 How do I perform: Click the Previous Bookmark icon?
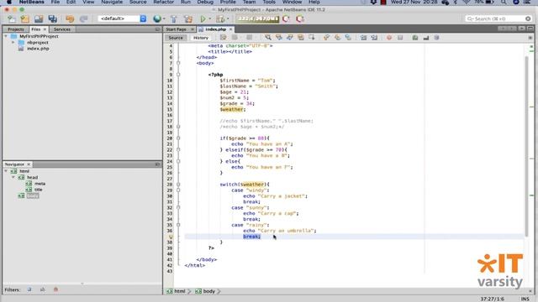click(326, 38)
